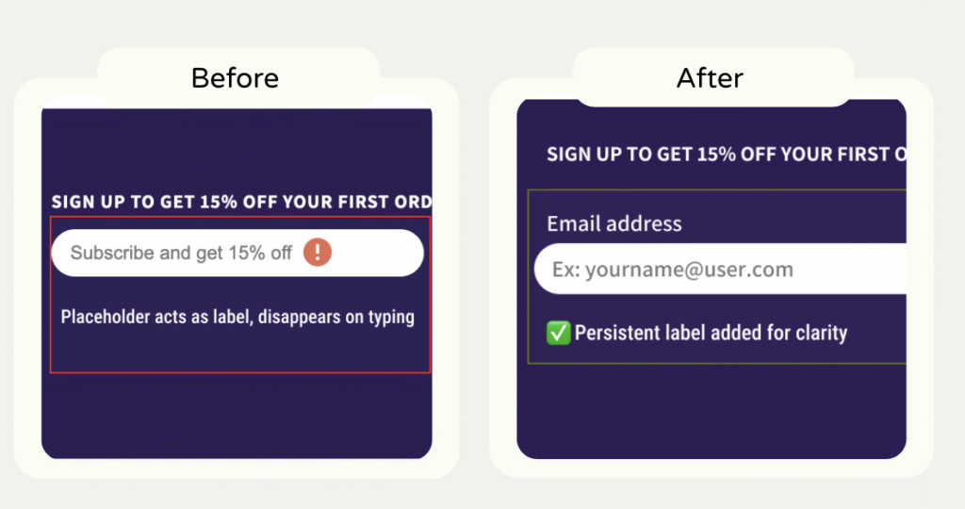
Task: Click empty purple area below the red box
Action: 236,415
